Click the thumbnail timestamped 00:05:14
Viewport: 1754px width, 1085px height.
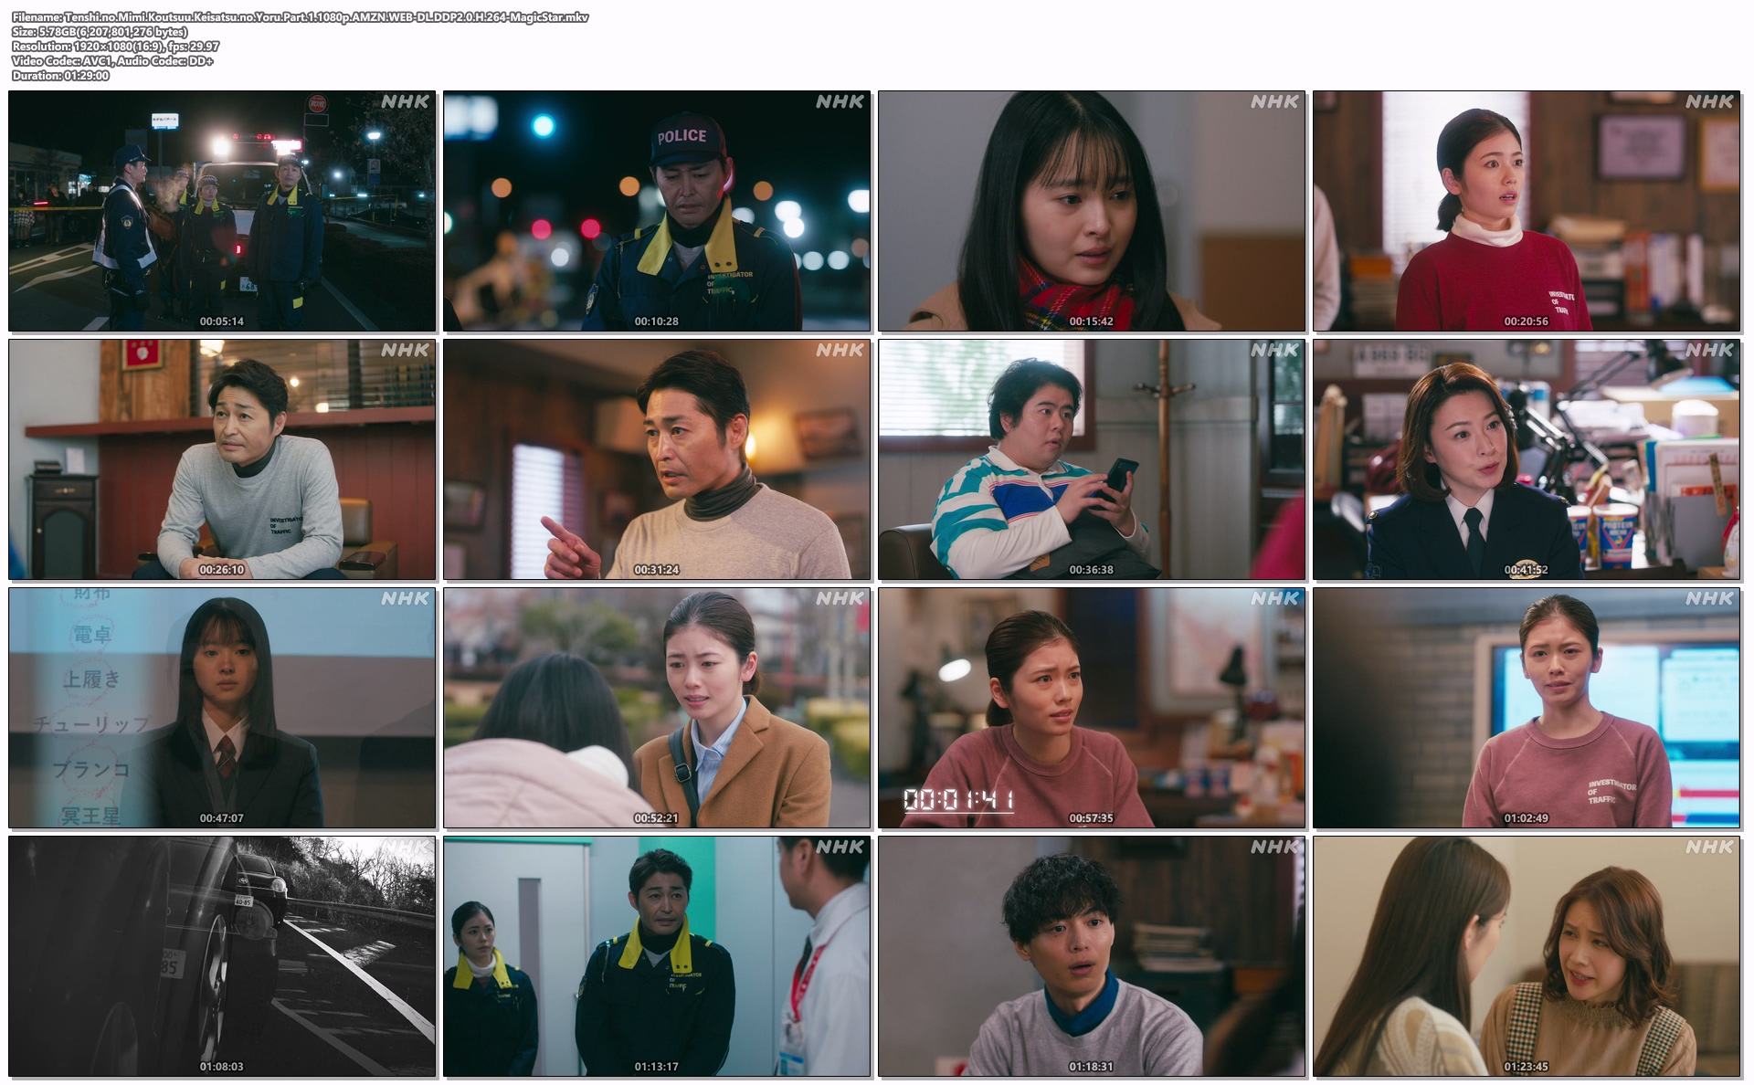point(222,210)
